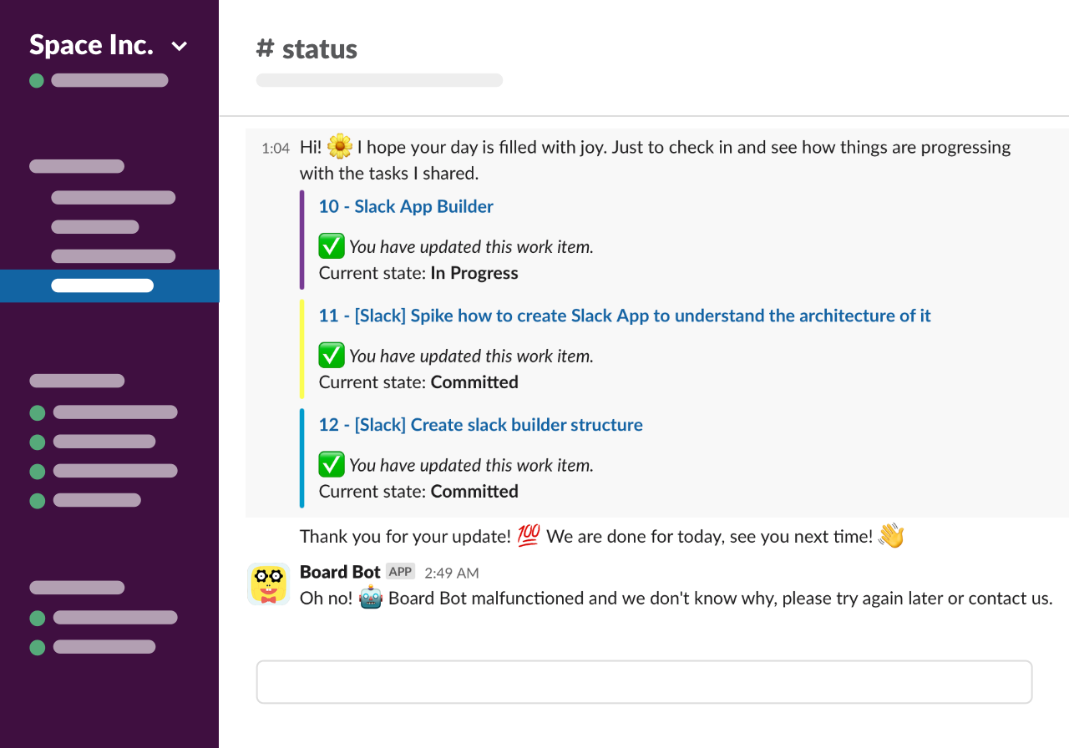Open the Space Inc. workspace name menu
Viewport: 1069px width, 748px height.
(x=91, y=45)
